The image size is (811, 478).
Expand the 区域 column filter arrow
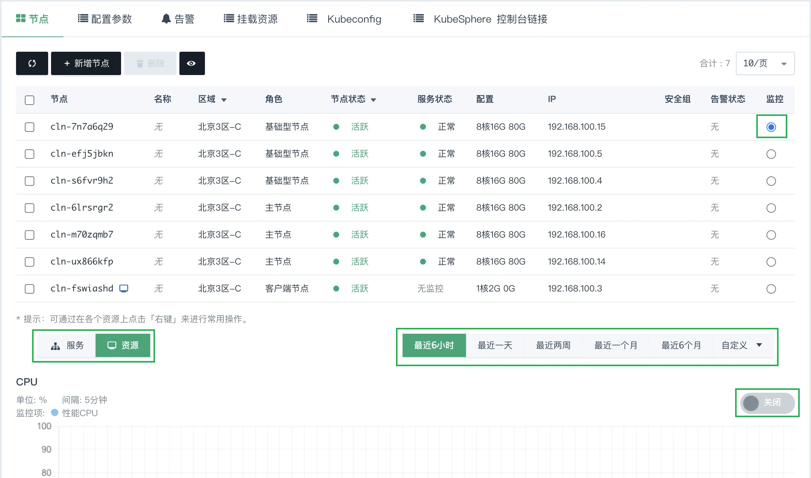224,100
